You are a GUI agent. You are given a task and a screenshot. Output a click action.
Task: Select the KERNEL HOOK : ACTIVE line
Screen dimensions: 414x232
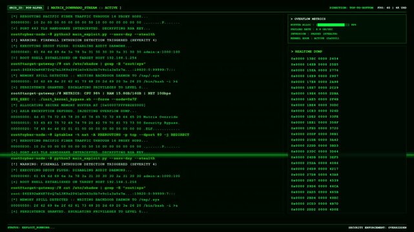pyautogui.click(x=315, y=38)
